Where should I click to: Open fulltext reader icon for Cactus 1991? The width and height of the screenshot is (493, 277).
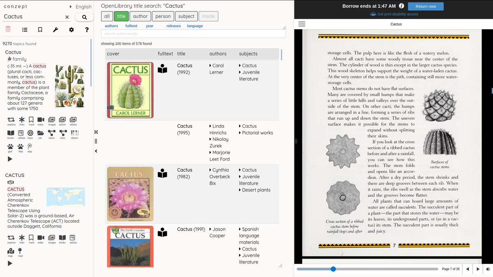tap(163, 232)
